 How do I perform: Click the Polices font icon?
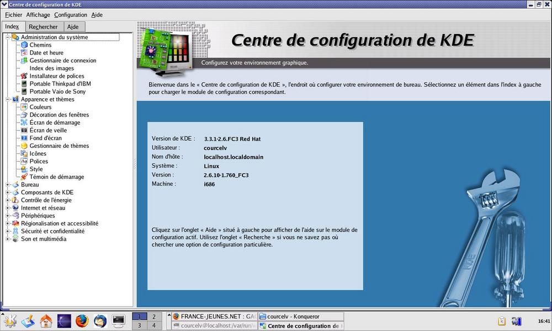point(24,161)
